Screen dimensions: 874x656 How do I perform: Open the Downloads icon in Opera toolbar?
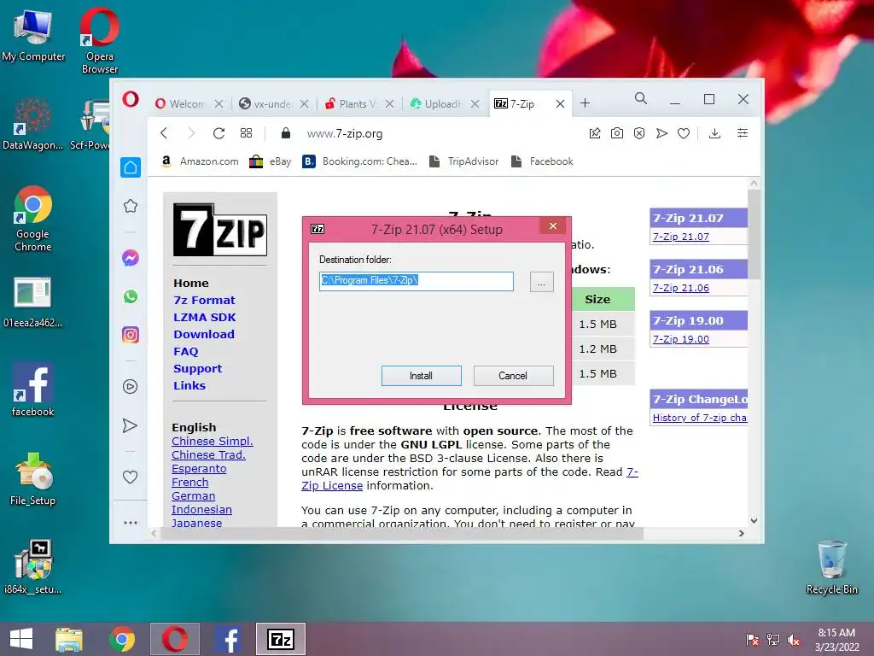tap(714, 133)
